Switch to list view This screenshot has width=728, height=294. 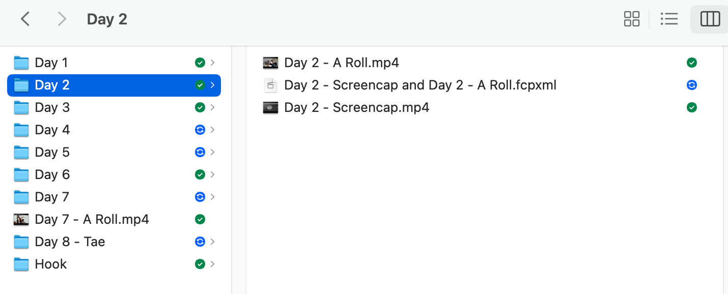pyautogui.click(x=669, y=19)
